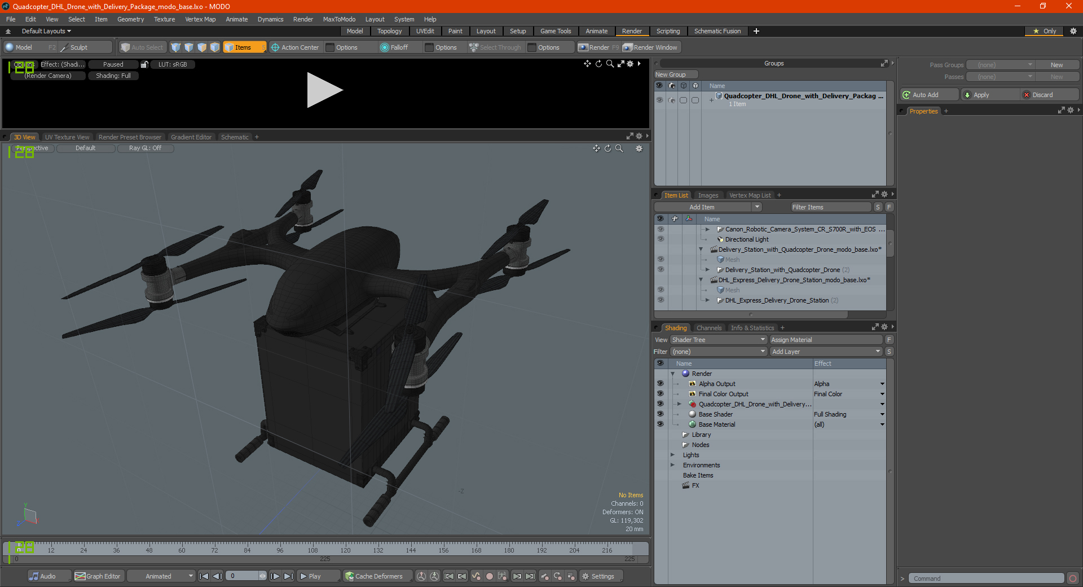The height and width of the screenshot is (587, 1083).
Task: Toggle visibility of Quadcopter group in Groups
Action: (659, 100)
